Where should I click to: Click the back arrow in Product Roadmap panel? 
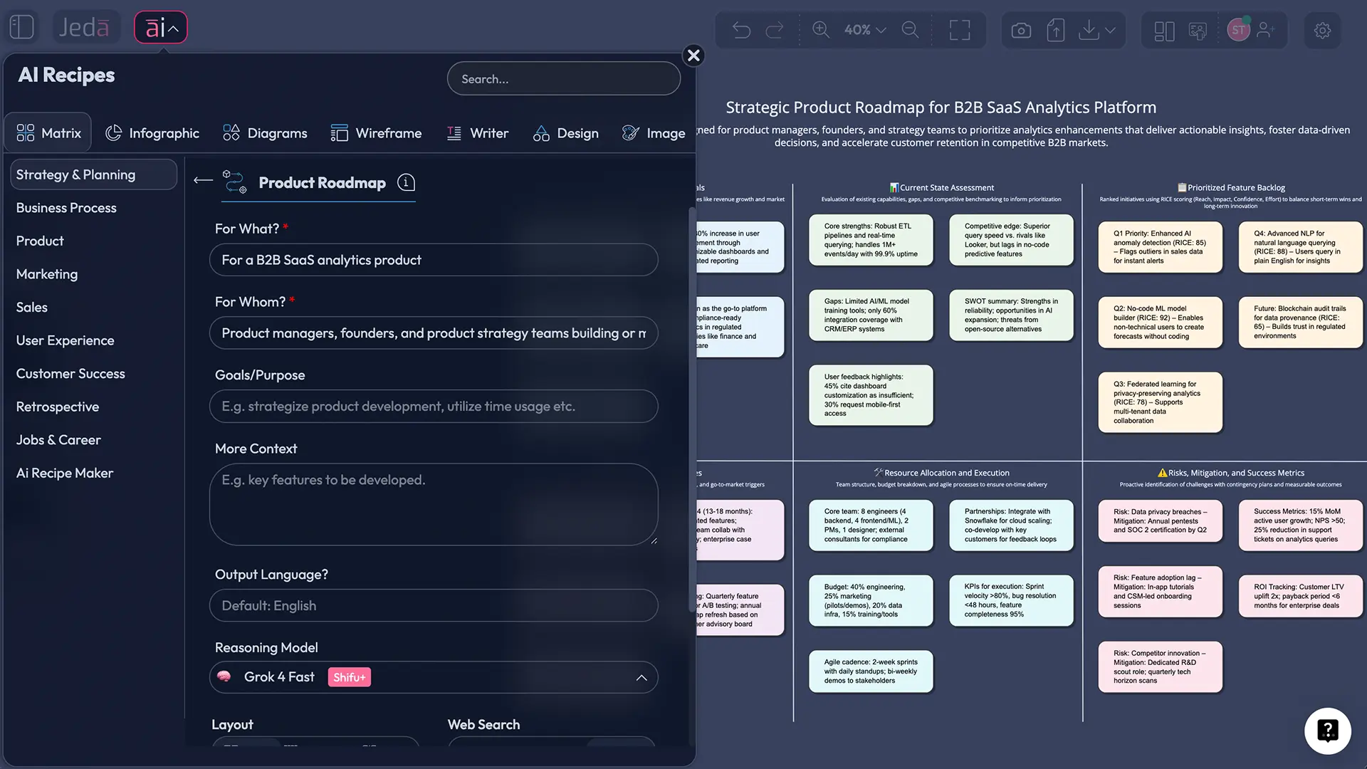tap(202, 181)
